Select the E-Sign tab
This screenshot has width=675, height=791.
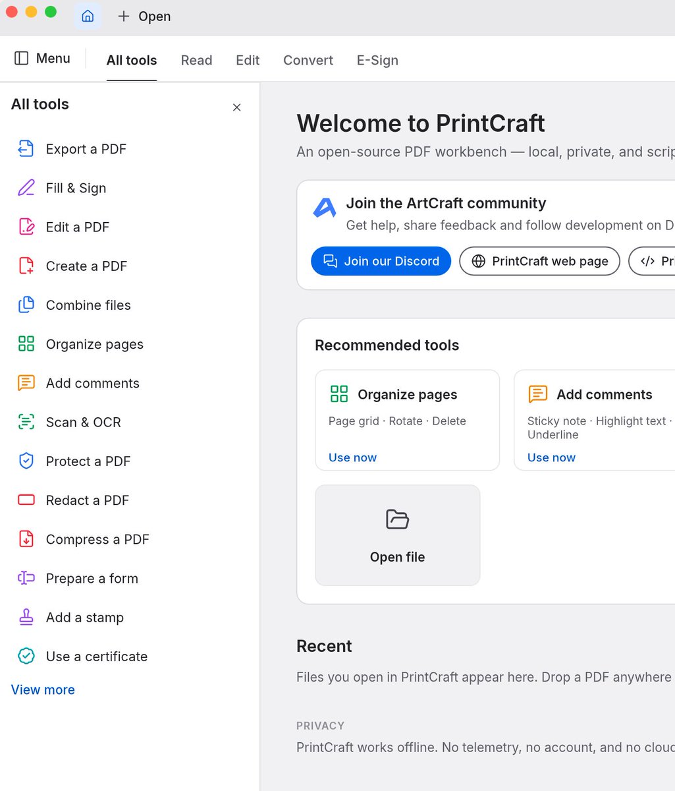coord(377,60)
